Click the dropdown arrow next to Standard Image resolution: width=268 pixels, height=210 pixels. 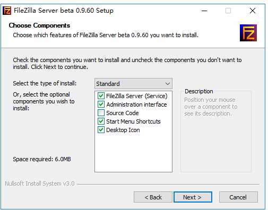click(x=168, y=84)
